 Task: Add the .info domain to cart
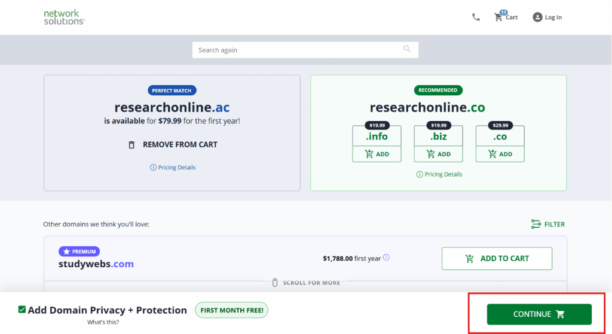[377, 154]
